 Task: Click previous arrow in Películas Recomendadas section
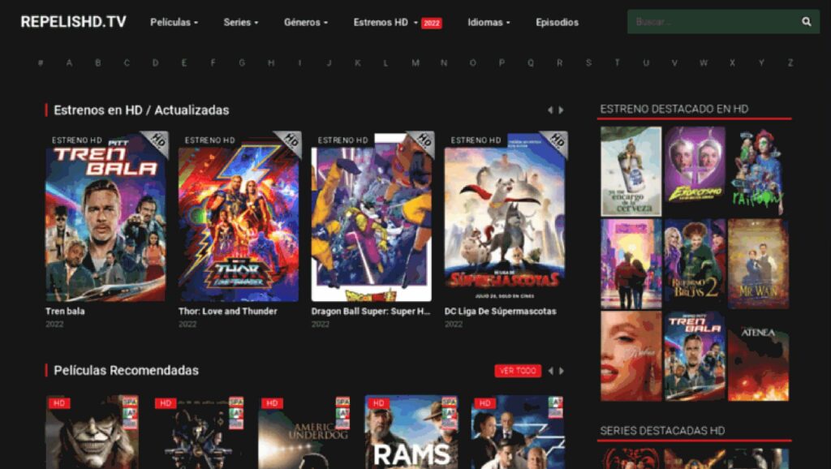point(549,371)
